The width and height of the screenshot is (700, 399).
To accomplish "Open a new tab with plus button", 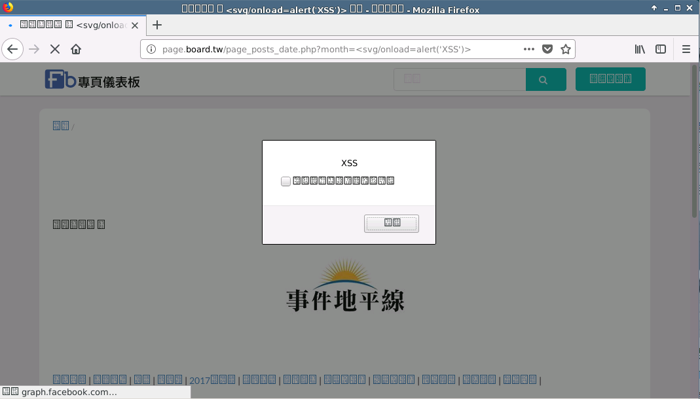I will click(157, 25).
